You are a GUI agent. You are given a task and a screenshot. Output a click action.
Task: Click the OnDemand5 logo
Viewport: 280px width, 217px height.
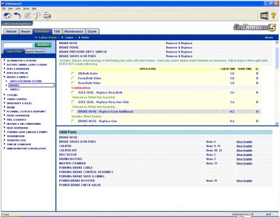pyautogui.click(x=254, y=27)
